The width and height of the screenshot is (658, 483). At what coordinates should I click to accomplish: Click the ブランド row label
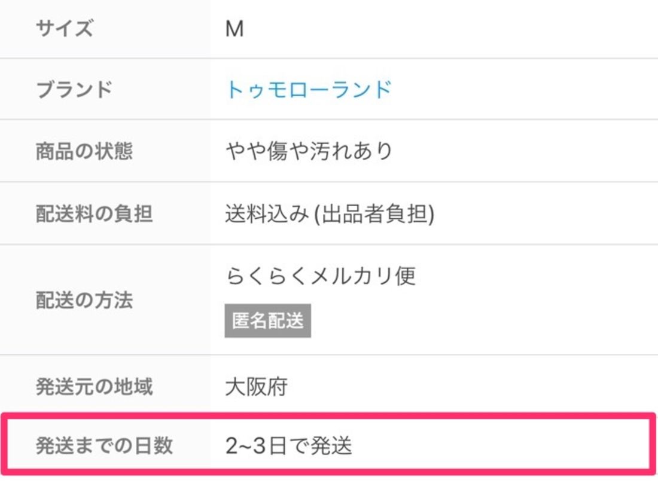(74, 90)
